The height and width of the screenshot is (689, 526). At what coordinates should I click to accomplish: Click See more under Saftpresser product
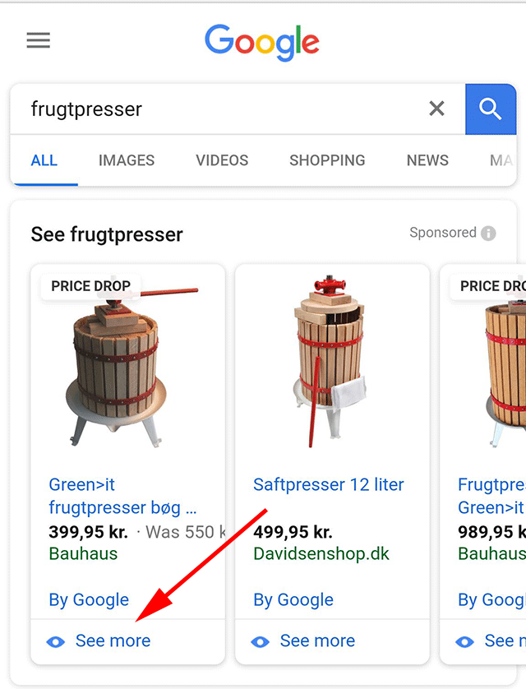pos(317,641)
